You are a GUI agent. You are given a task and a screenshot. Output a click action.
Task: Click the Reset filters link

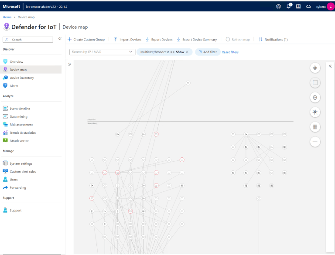[x=230, y=52]
